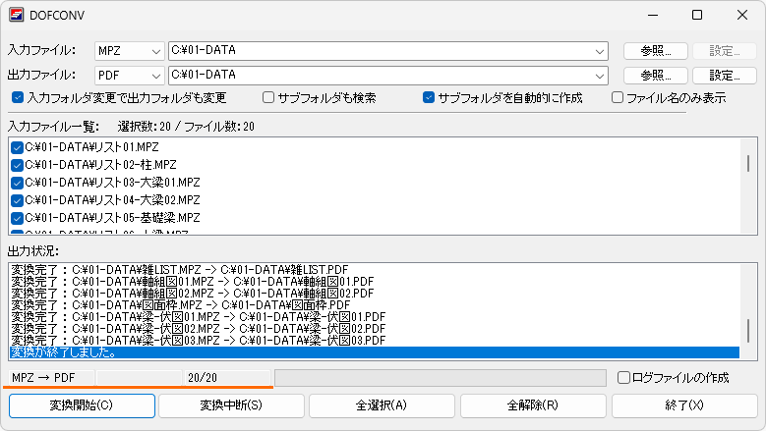Uncheck リスト05-基礎梁.MPZ file checkbox
Image resolution: width=766 pixels, height=431 pixels.
click(17, 218)
